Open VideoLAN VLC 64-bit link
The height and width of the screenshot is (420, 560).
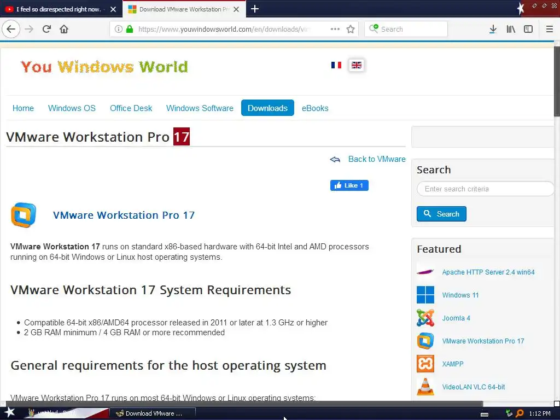(474, 387)
